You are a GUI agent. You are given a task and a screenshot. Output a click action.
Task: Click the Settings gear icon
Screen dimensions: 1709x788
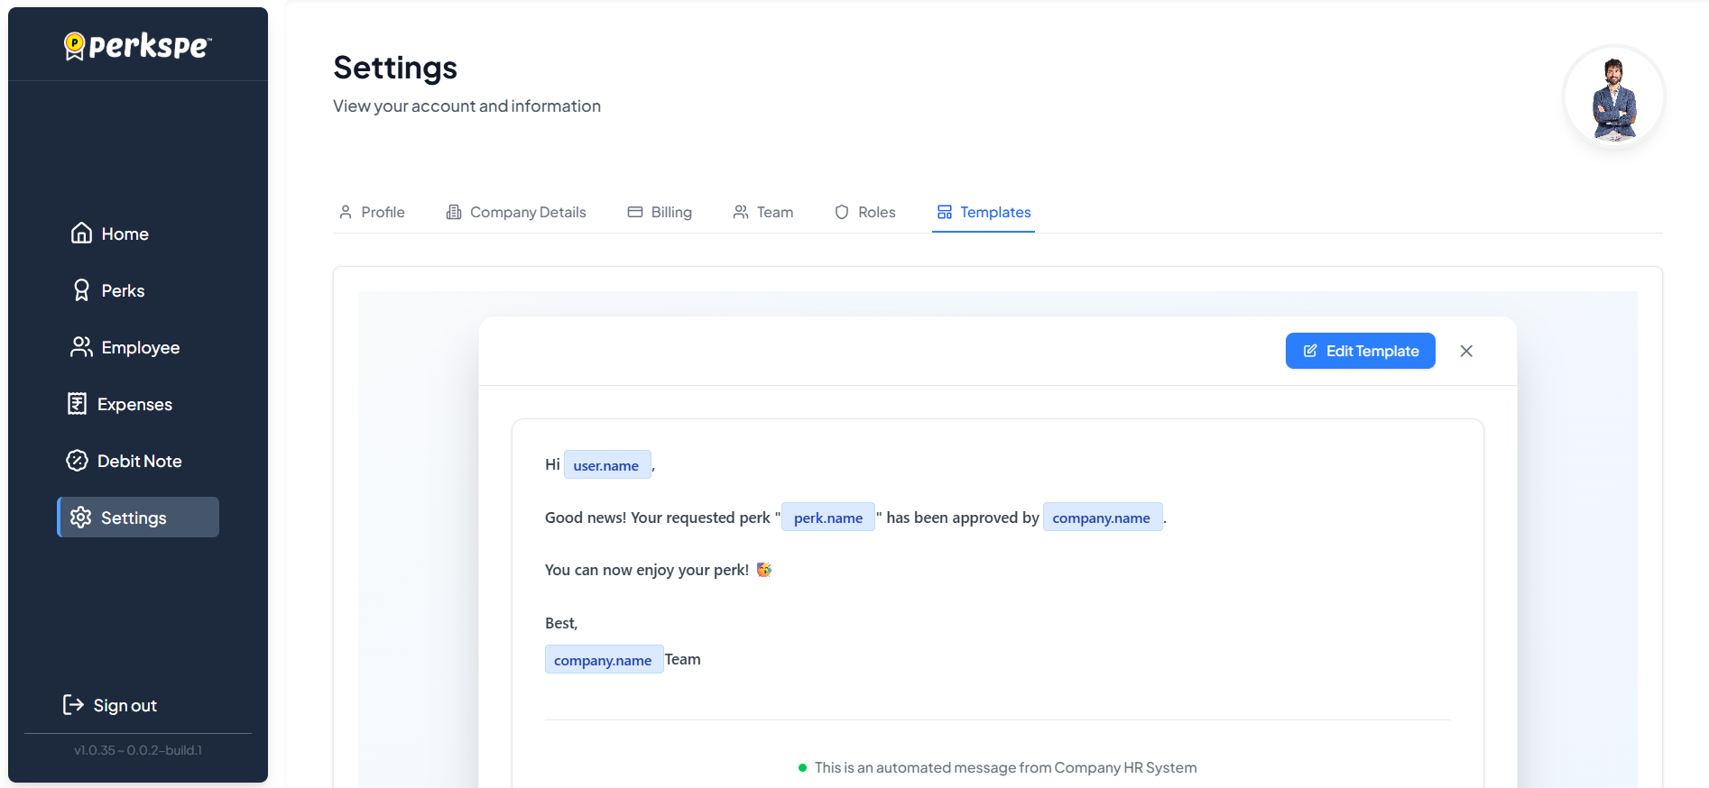[81, 518]
